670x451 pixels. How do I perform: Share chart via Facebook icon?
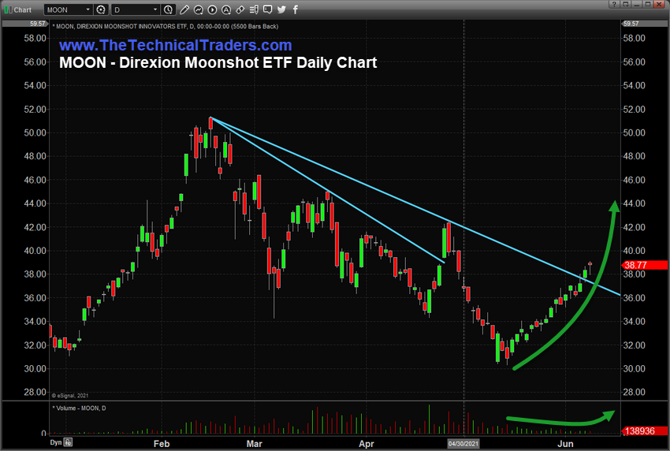(296, 9)
